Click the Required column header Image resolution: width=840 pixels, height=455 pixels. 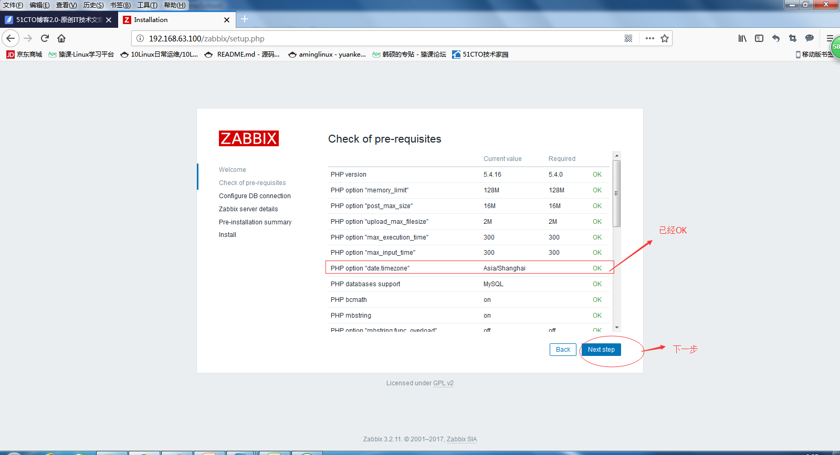562,159
